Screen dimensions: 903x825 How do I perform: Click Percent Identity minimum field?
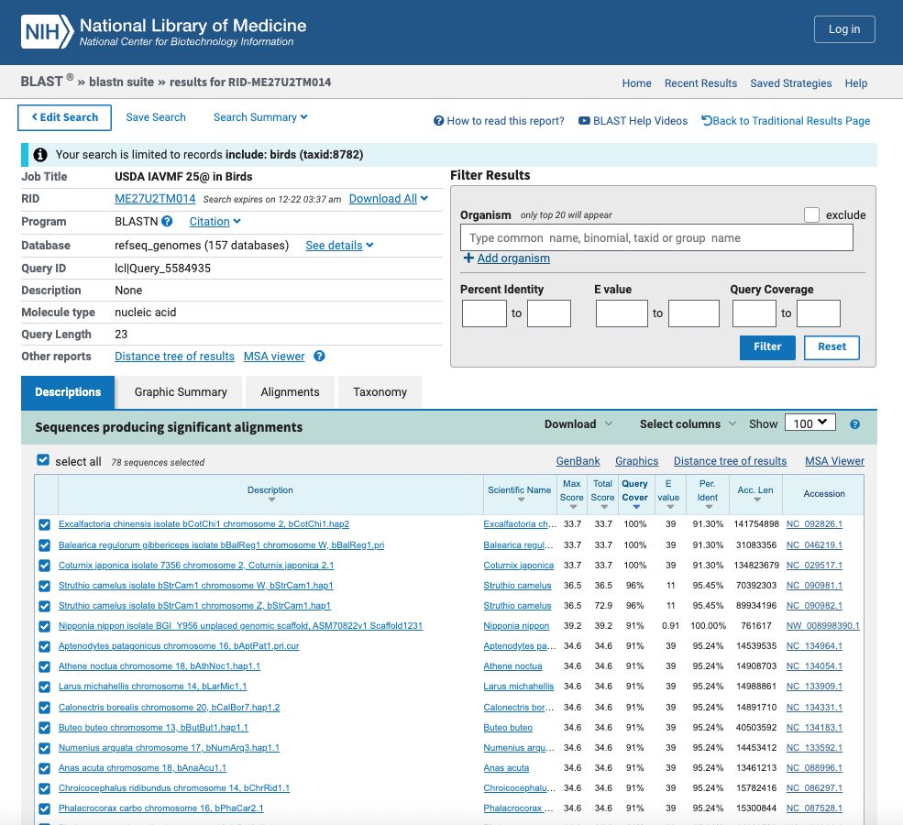point(484,313)
